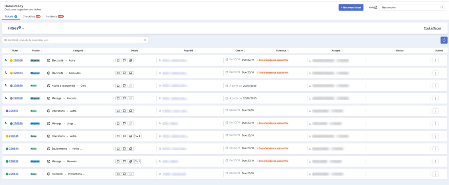
Task: Click the Tout effacer link
Action: (433, 28)
